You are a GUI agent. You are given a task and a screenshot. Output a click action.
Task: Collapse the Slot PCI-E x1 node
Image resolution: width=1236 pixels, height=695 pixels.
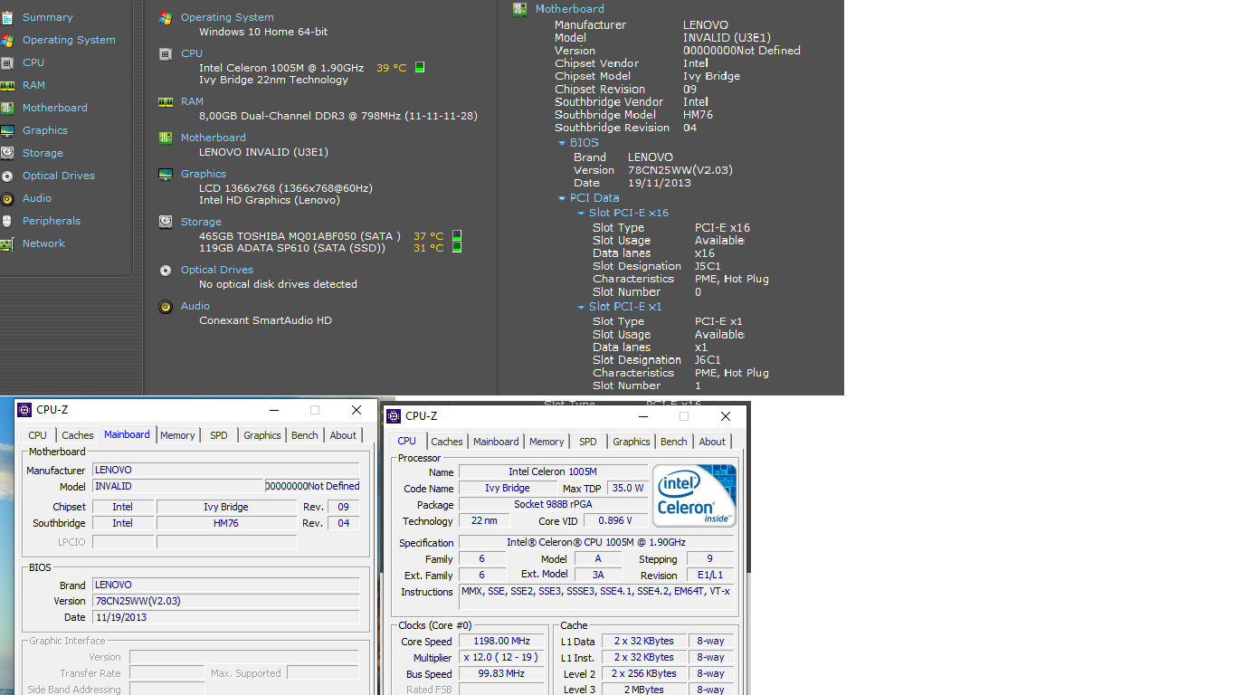[581, 307]
